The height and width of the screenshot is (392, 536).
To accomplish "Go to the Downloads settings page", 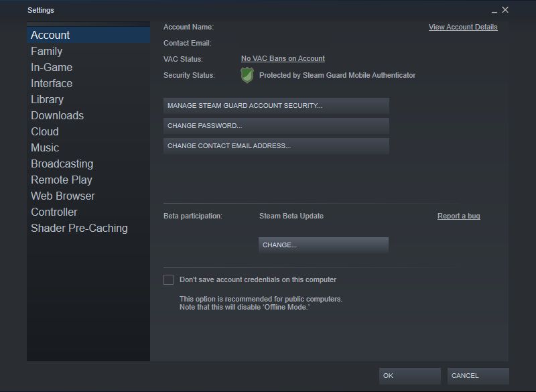I will [x=57, y=115].
